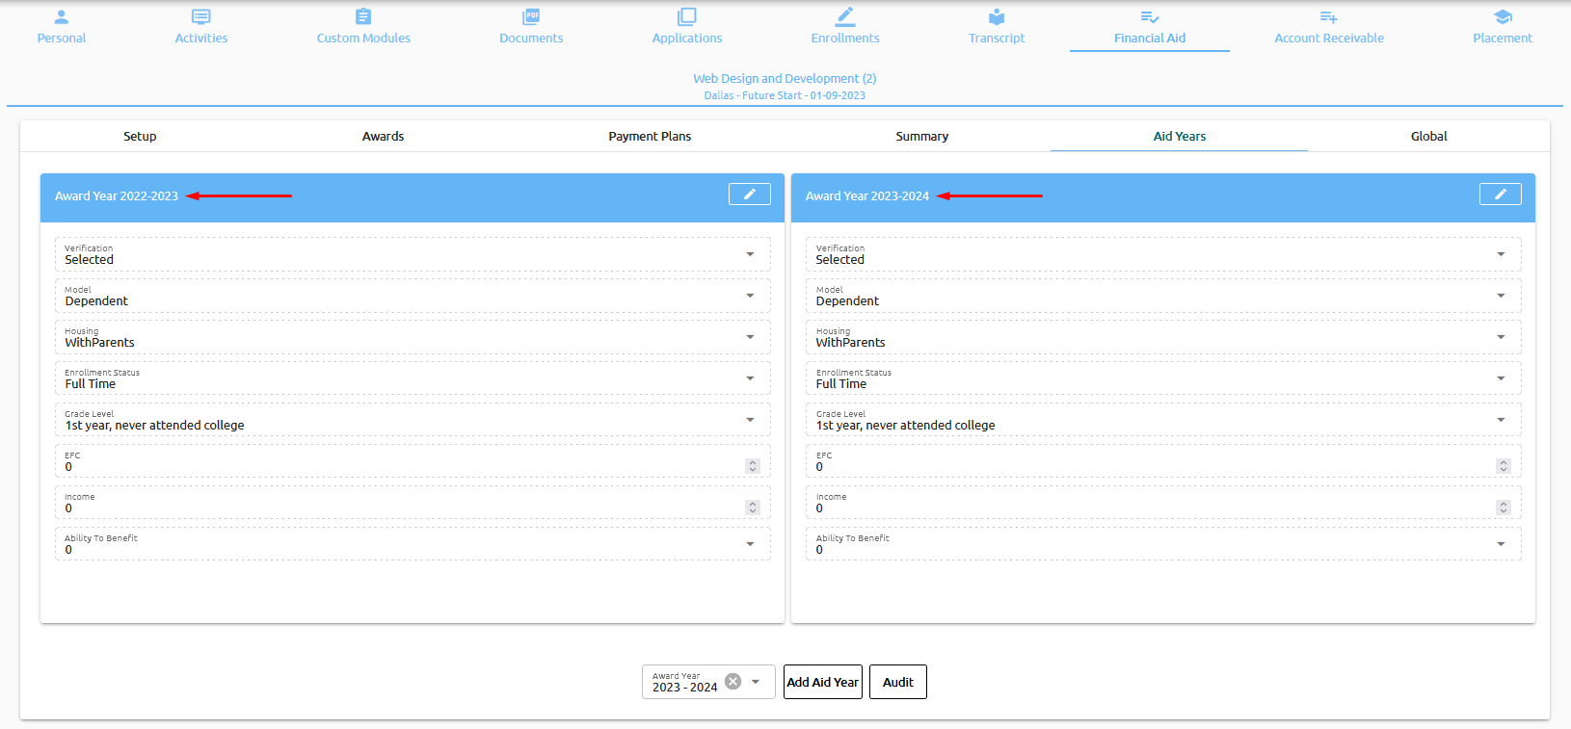Edit Award Year 2023-2024 with pencil button

pyautogui.click(x=1500, y=195)
